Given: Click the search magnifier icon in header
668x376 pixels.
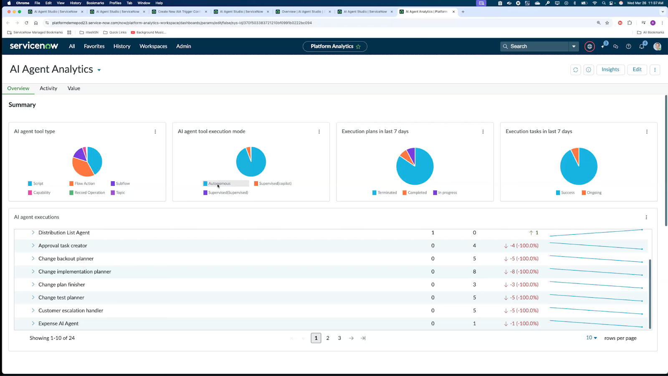Looking at the screenshot, I should 505,46.
